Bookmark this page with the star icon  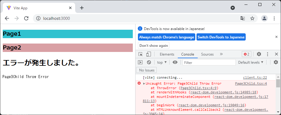pos(252,18)
